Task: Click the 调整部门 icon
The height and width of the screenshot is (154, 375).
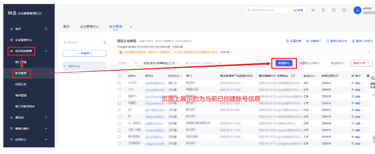Action: coord(308,41)
